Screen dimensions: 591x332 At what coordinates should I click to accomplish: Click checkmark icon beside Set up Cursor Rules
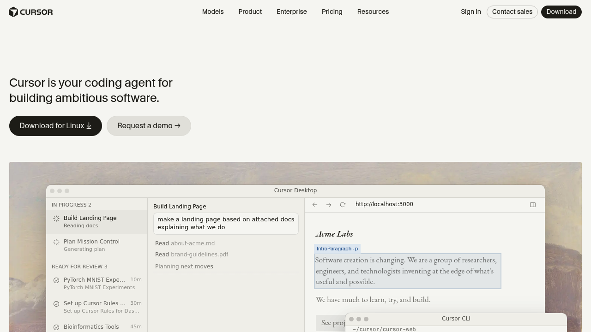point(56,304)
